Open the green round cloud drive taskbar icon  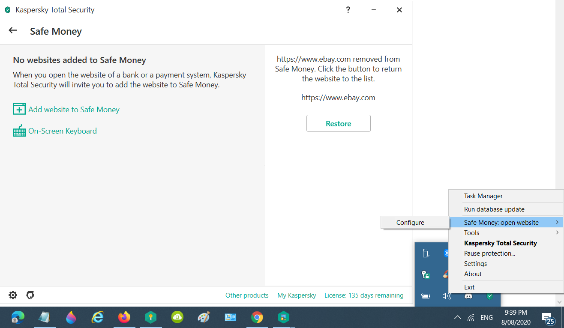coord(177,317)
